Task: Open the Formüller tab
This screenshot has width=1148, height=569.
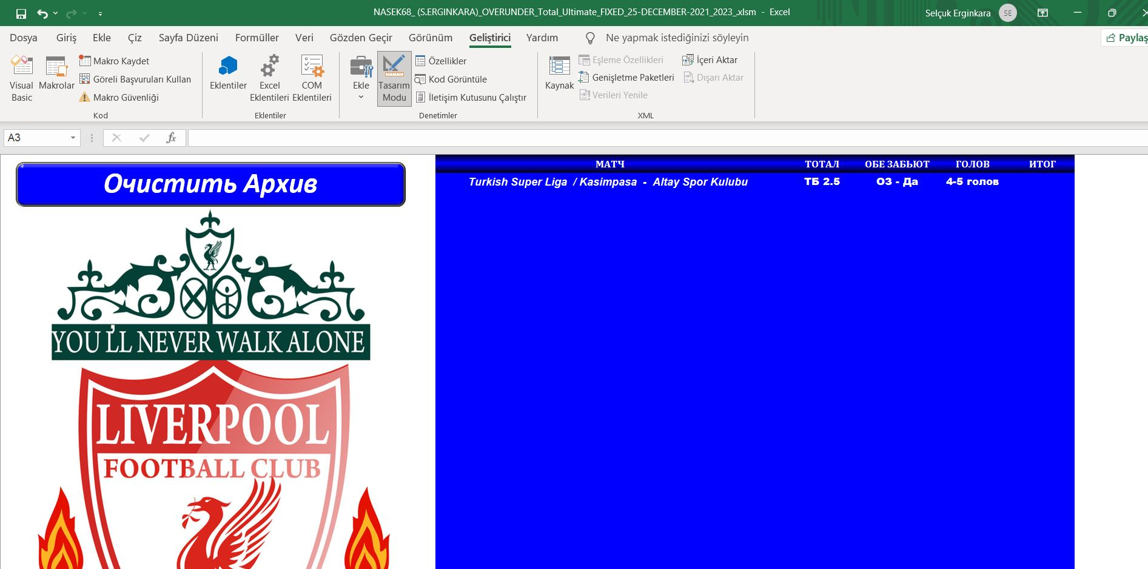Action: point(257,38)
